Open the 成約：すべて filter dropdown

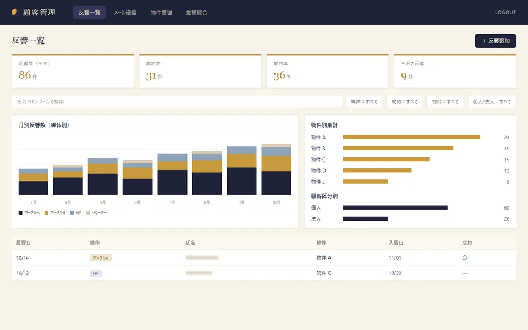(x=404, y=101)
